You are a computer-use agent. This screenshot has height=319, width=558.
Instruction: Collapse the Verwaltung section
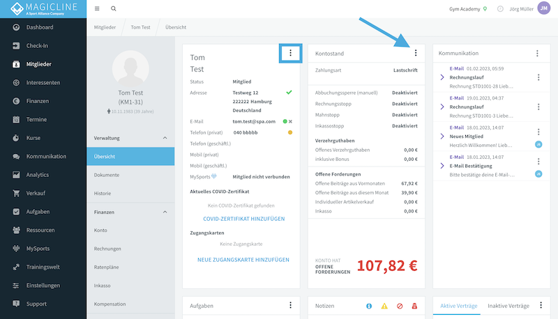coord(165,138)
